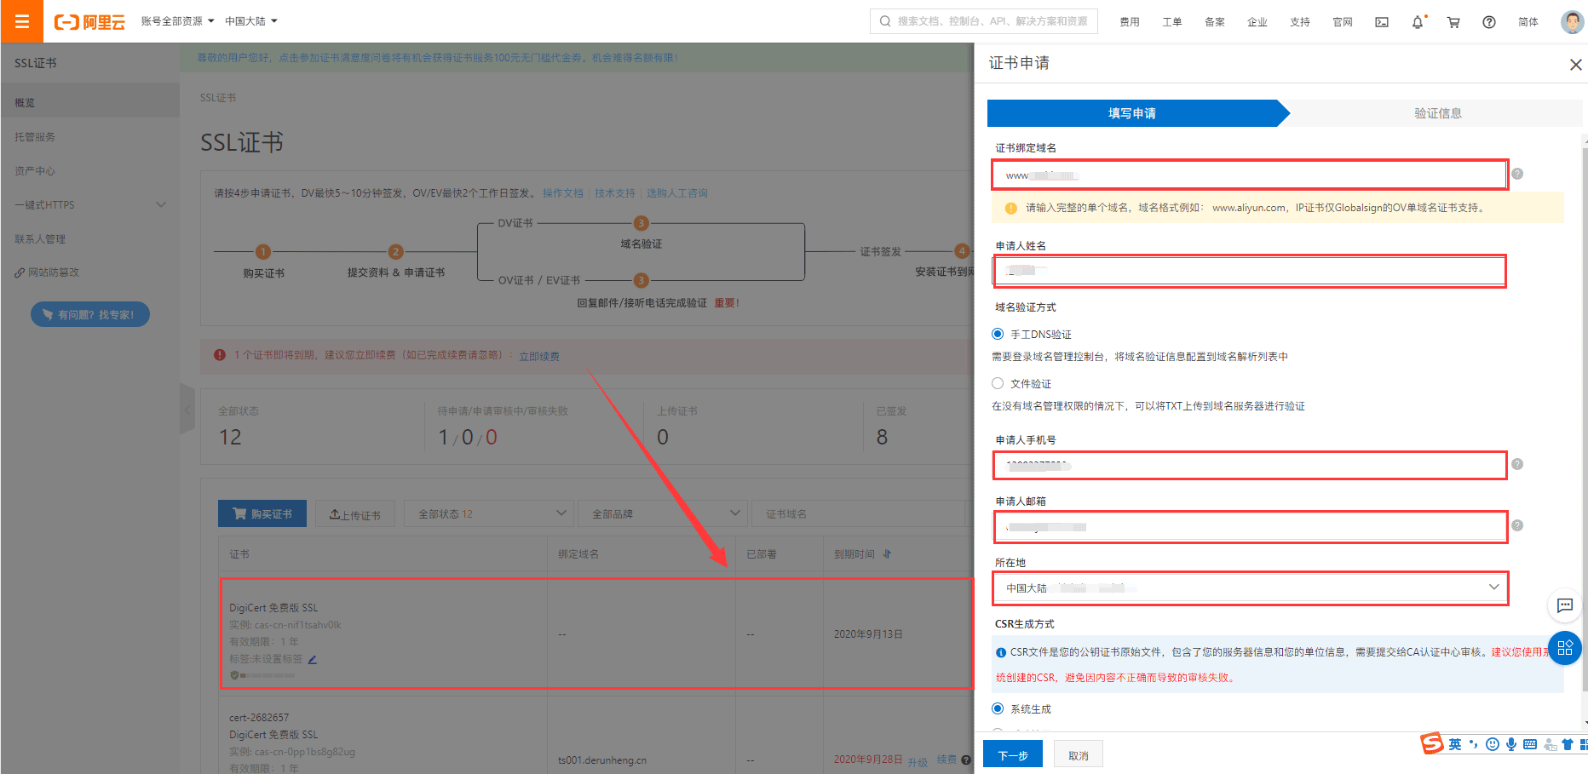
Task: Open 全部品牌 filter dropdown
Action: click(x=662, y=513)
